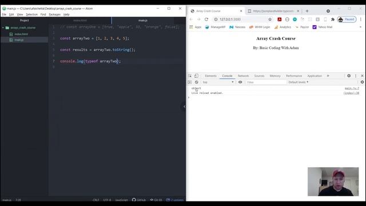Clear the console with the clear icon
Image resolution: width=366 pixels, height=206 pixels.
tap(197, 82)
